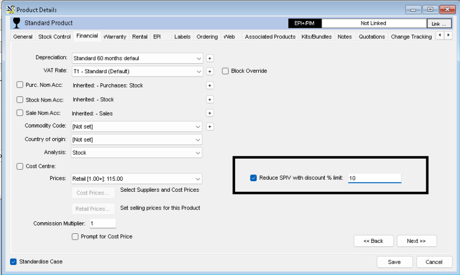Close the Product Details window

coord(447,9)
